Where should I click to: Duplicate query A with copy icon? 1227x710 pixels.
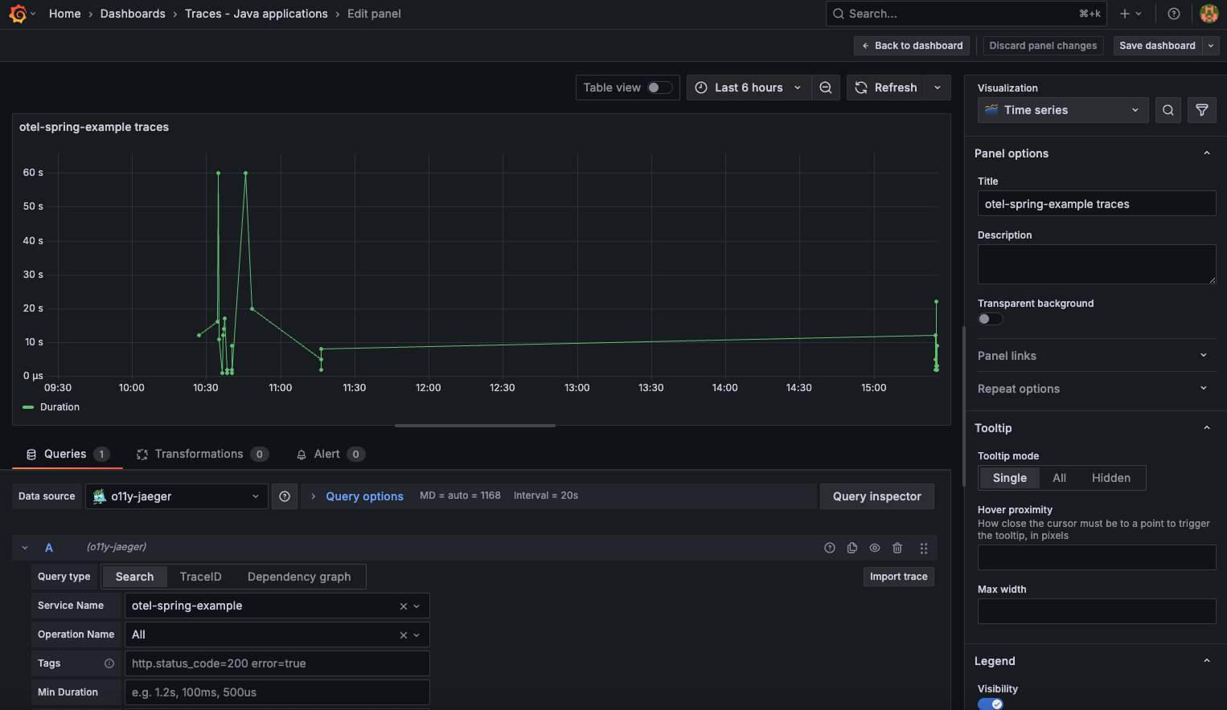click(x=852, y=548)
